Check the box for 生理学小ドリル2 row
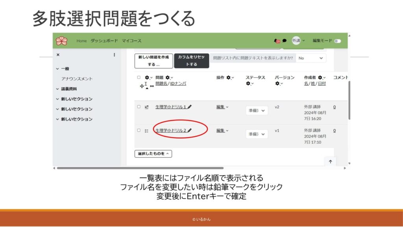This screenshot has height=227, width=403. tap(139, 130)
